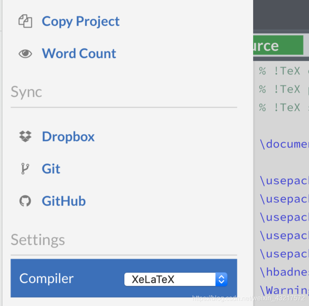The width and height of the screenshot is (309, 306).
Task: Click the \documentclass line in editor
Action: (x=284, y=144)
